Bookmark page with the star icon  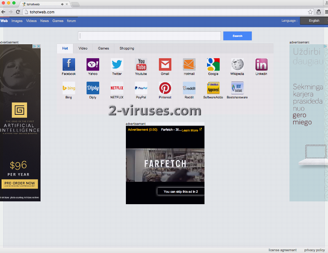(310, 12)
